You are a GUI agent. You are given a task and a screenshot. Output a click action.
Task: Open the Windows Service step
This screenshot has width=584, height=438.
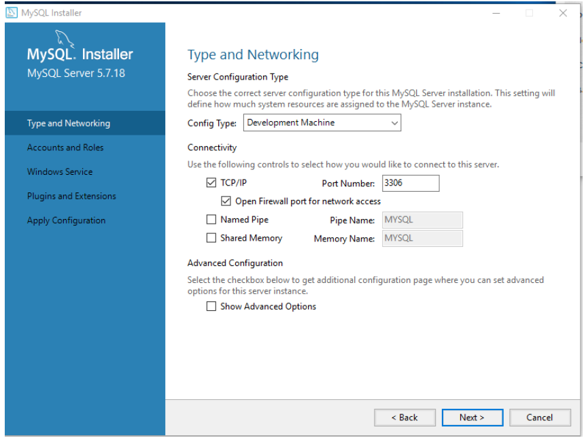pos(60,172)
